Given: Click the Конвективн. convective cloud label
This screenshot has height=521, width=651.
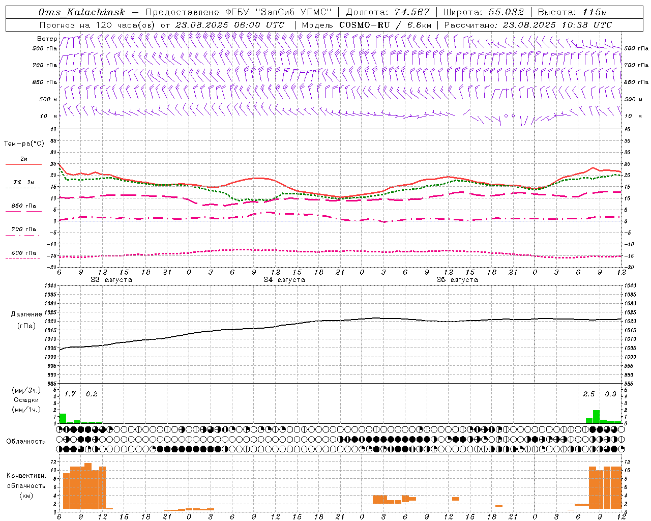Looking at the screenshot, I should 26,476.
